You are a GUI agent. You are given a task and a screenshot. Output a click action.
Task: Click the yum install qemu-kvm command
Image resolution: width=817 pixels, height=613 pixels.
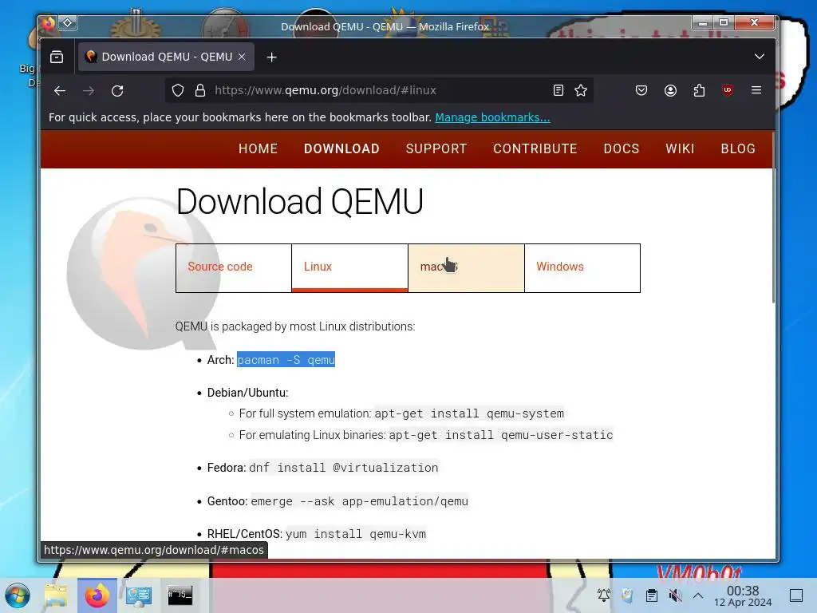pos(356,534)
